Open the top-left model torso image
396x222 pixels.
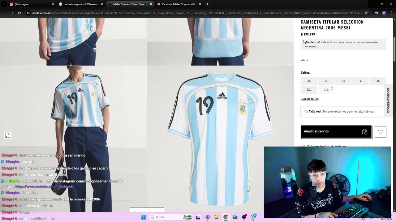point(73,41)
